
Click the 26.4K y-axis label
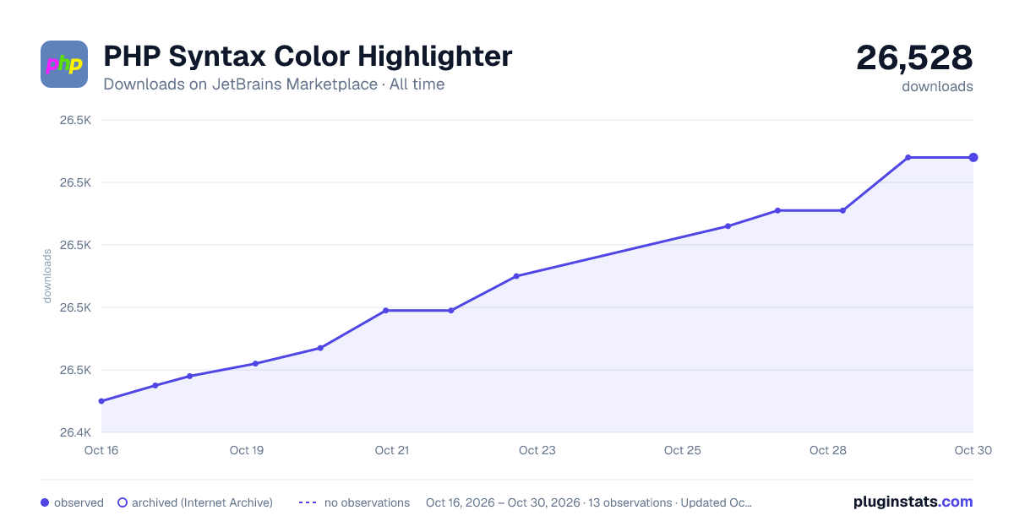[75, 432]
